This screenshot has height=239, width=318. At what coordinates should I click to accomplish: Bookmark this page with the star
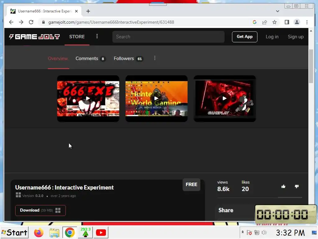pyautogui.click(x=275, y=22)
